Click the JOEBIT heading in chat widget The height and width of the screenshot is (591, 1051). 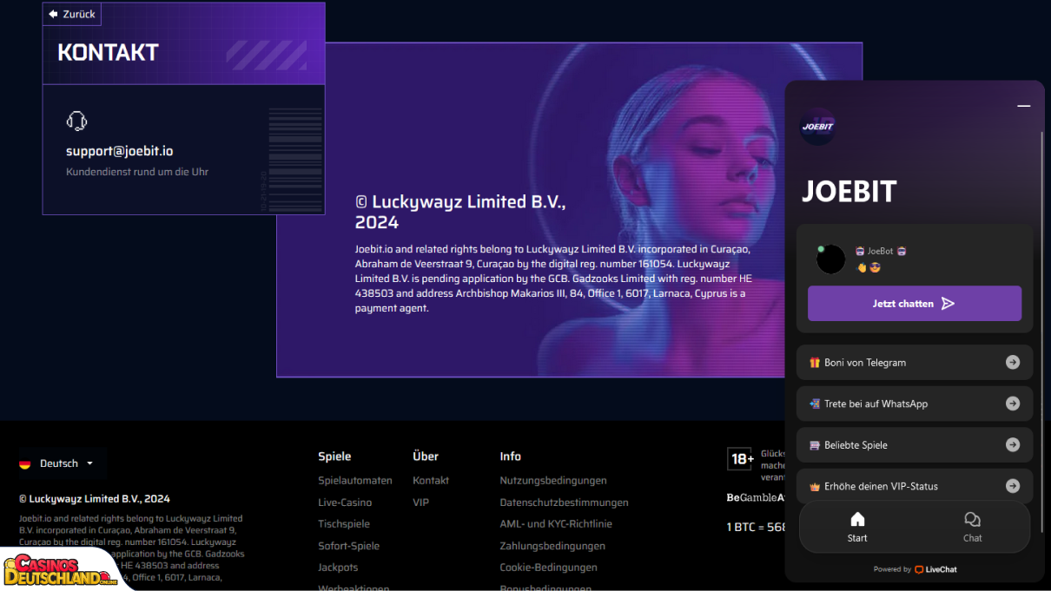click(x=849, y=192)
